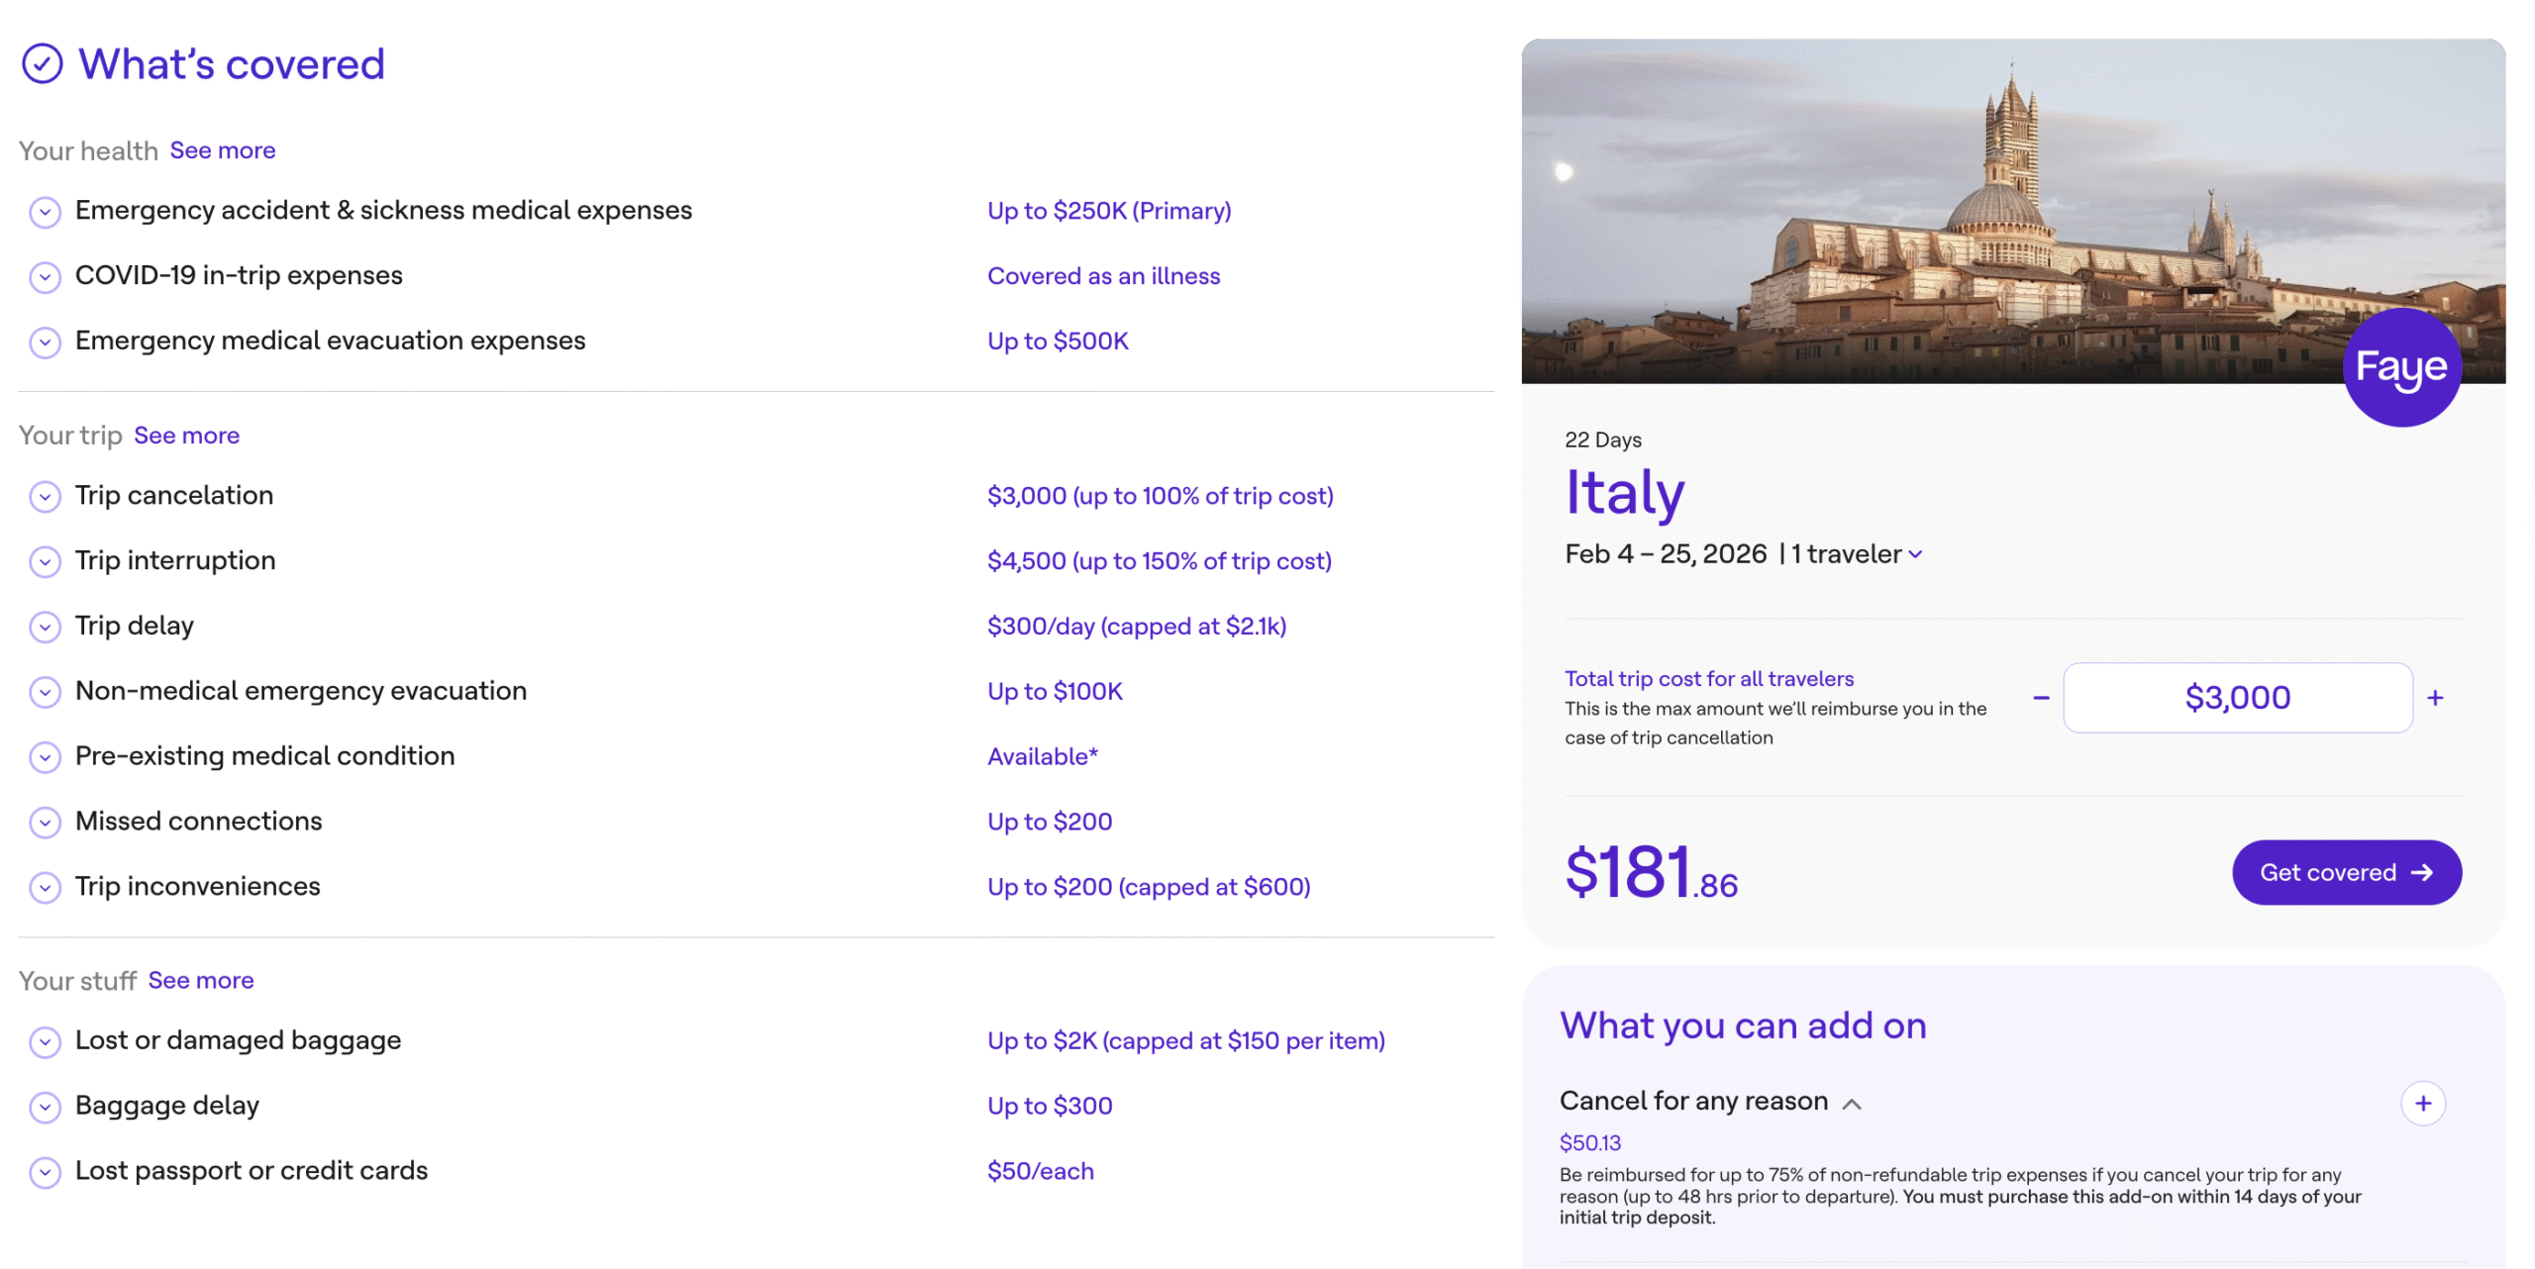Click the Faye logo badge

(2400, 367)
